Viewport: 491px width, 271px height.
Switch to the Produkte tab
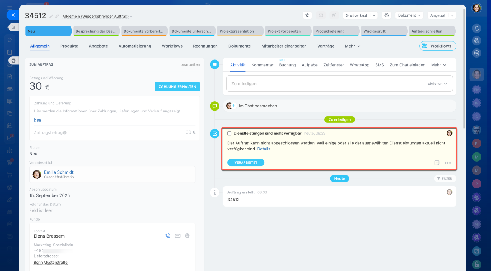pyautogui.click(x=69, y=46)
